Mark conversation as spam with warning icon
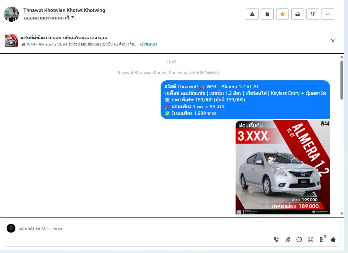The height and width of the screenshot is (253, 348). (x=252, y=14)
